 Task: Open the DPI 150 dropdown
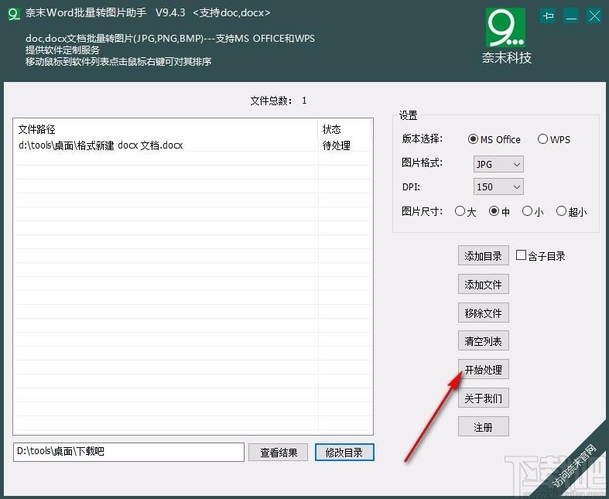pyautogui.click(x=498, y=186)
